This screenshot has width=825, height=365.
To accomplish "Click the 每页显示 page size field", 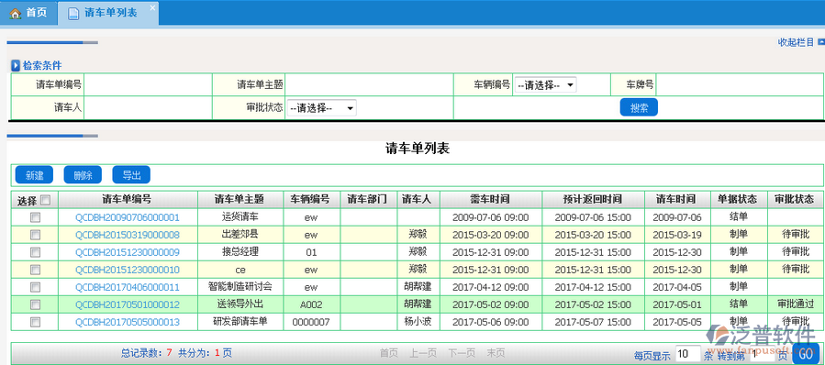I will coord(687,353).
